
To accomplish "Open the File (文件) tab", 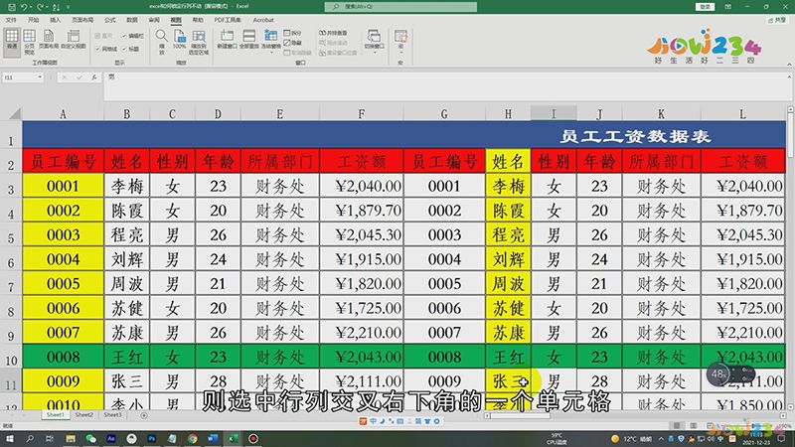I will click(11, 20).
